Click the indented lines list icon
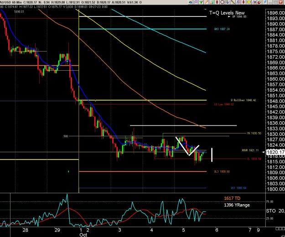This screenshot has height=237, width=285. click(x=238, y=2)
